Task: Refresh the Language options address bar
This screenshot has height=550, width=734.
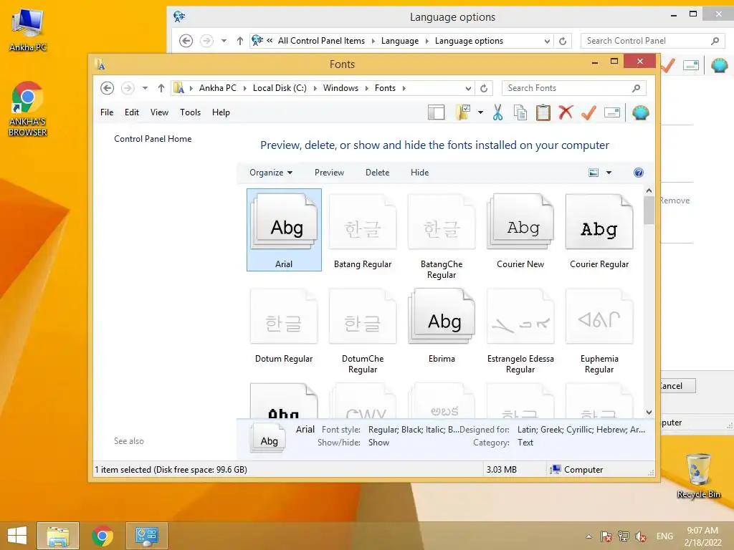Action: (x=563, y=41)
